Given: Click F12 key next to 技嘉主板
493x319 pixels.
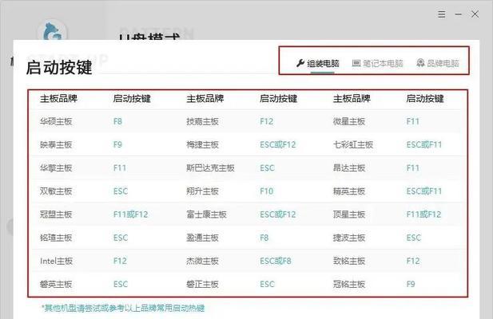Looking at the screenshot, I should tap(267, 121).
